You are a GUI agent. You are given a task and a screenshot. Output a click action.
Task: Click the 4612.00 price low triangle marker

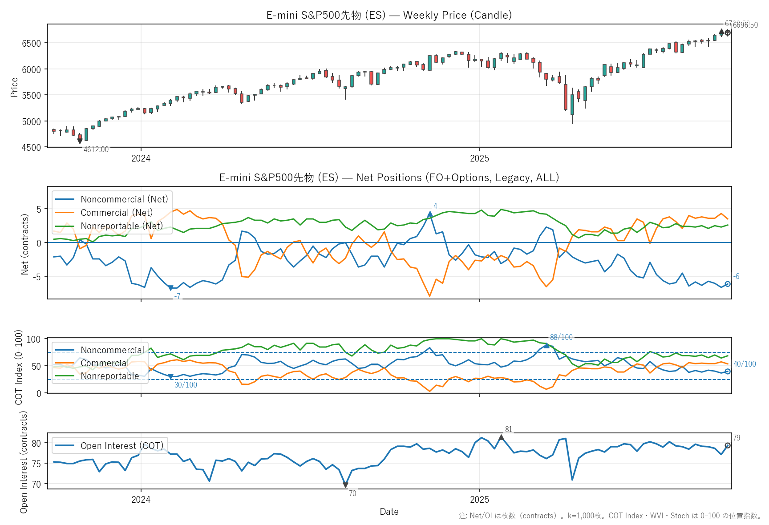pyautogui.click(x=80, y=141)
